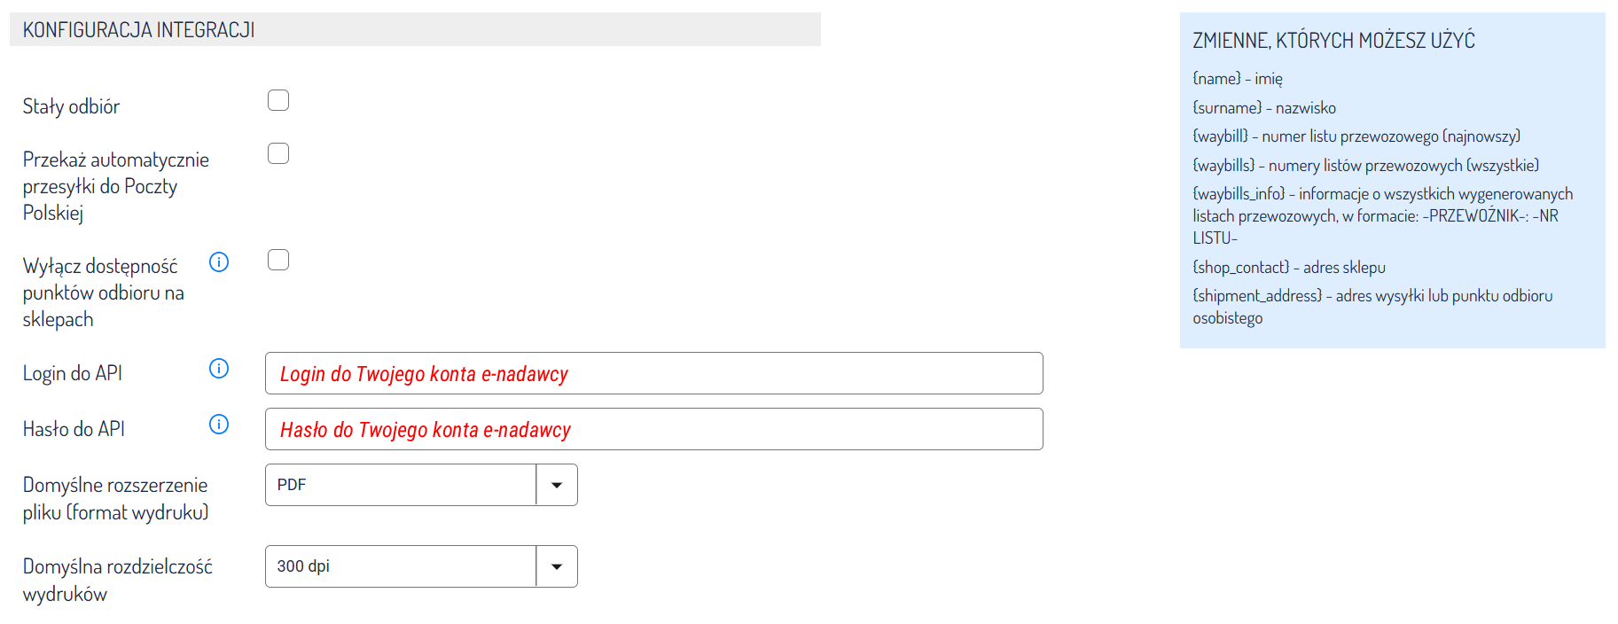Click the {name} variable line
1618x624 pixels.
click(x=1238, y=79)
